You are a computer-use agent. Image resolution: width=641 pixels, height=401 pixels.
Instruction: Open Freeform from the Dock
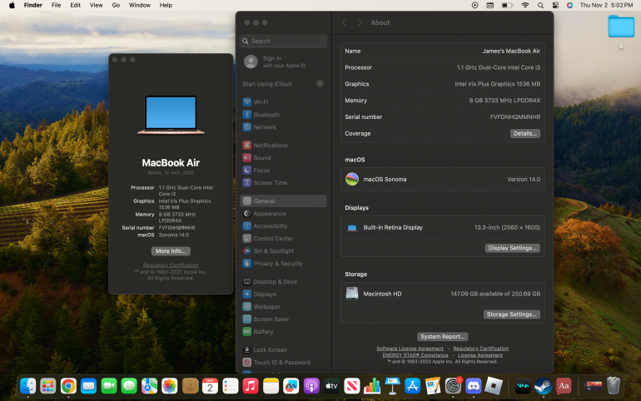coord(291,386)
